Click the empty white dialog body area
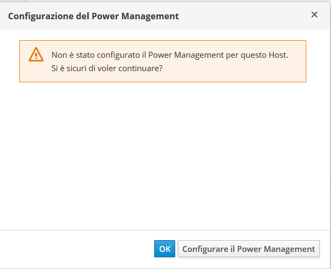 (161, 155)
